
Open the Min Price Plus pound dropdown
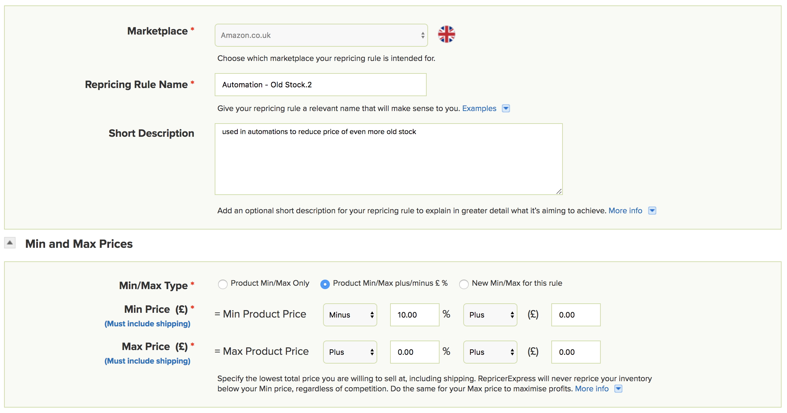pos(490,315)
